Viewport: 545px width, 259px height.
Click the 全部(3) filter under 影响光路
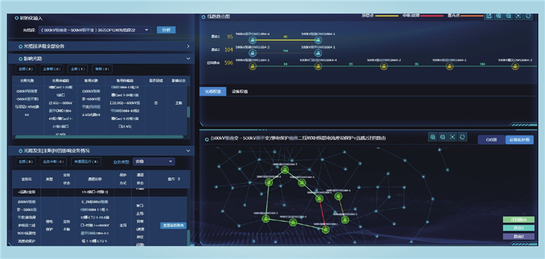(26, 69)
